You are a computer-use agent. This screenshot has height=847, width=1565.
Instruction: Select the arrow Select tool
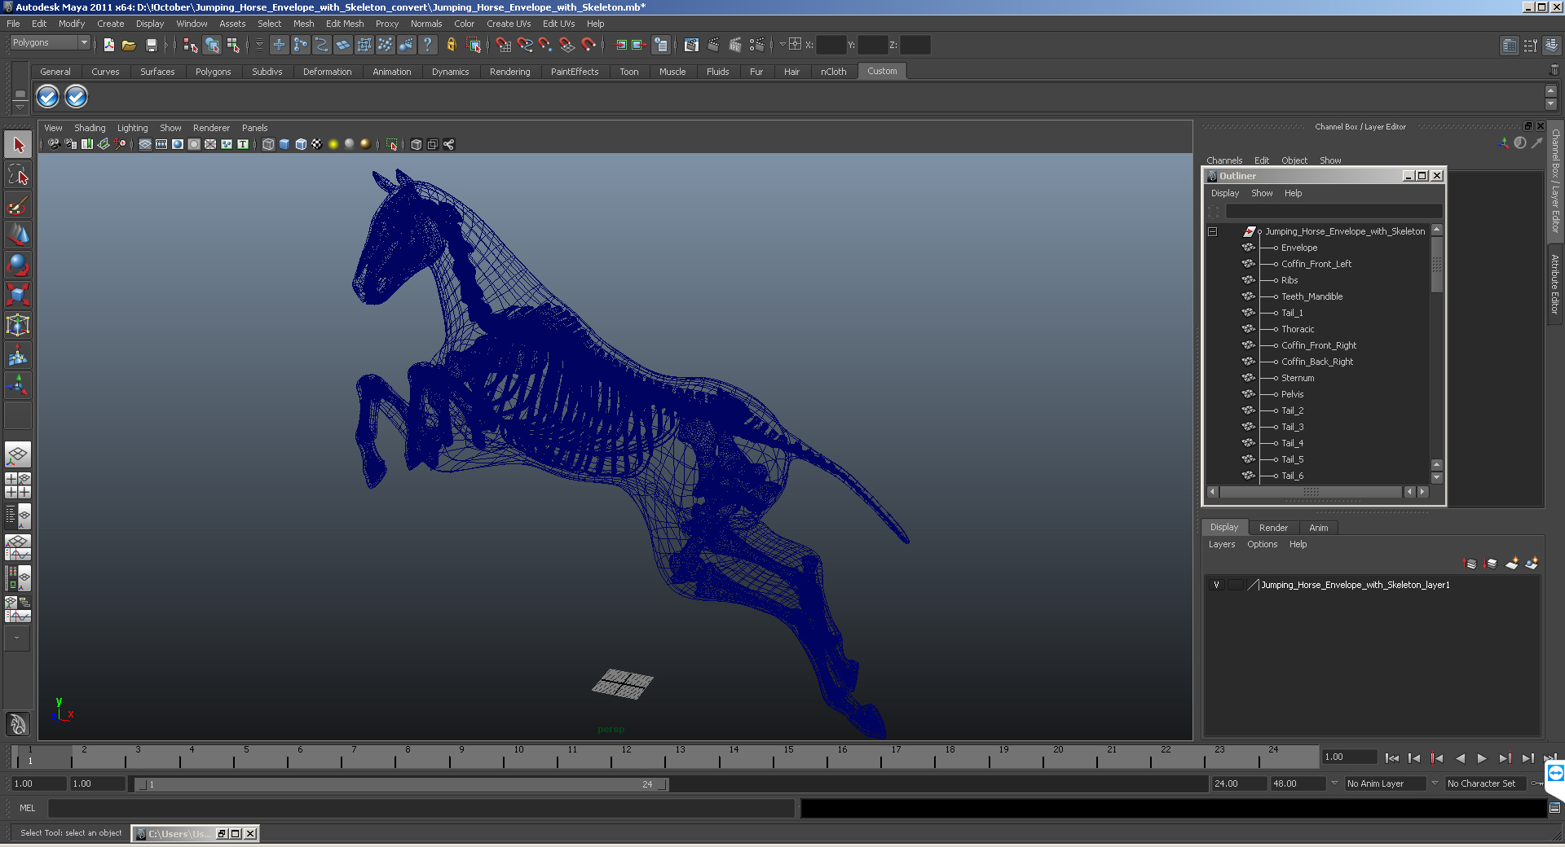tap(18, 145)
